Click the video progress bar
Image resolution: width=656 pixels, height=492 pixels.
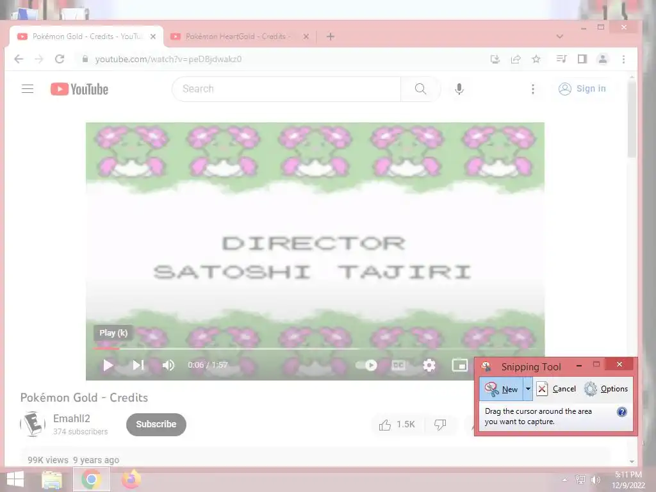tap(315, 348)
